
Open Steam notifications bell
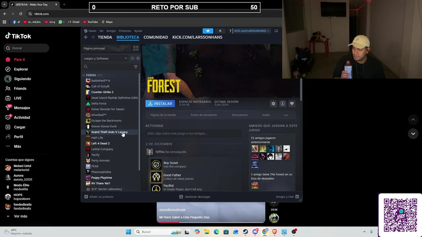(x=220, y=31)
